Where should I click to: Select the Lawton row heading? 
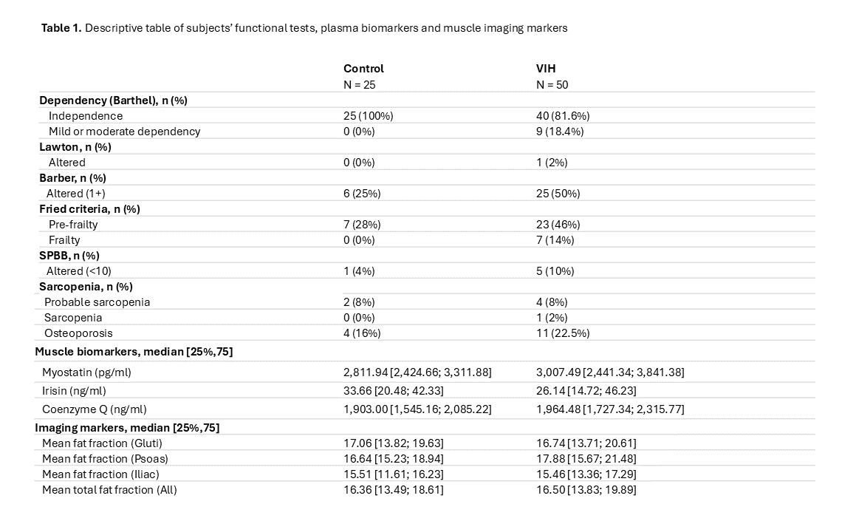[75, 148]
